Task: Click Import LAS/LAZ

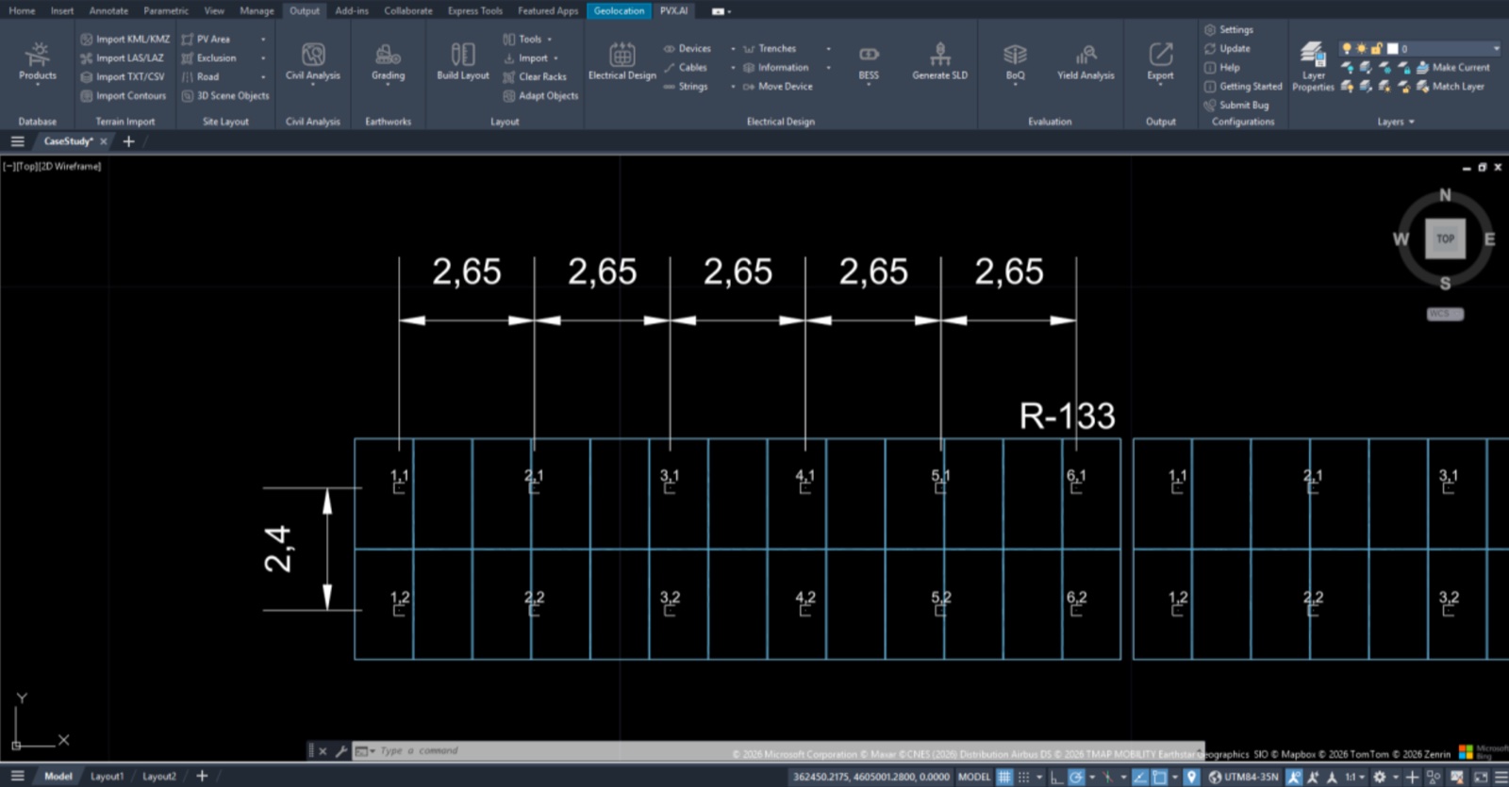Action: pyautogui.click(x=122, y=57)
